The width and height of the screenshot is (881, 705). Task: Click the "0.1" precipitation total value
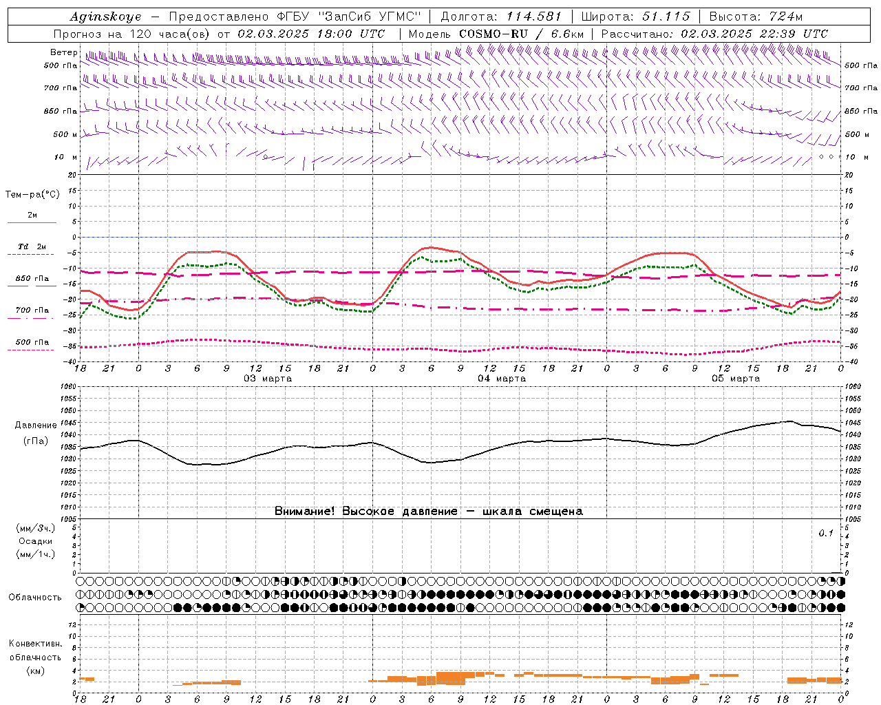(x=825, y=534)
